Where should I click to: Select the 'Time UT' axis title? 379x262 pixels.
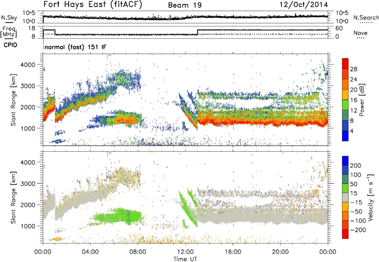tap(185, 259)
